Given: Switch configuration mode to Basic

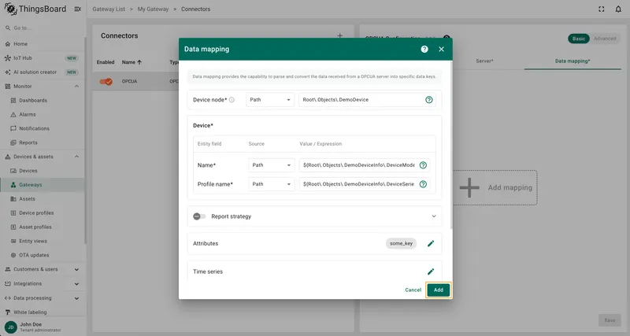Looking at the screenshot, I should [x=579, y=39].
